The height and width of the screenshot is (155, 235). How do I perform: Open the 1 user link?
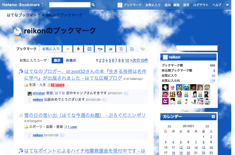(x=72, y=127)
